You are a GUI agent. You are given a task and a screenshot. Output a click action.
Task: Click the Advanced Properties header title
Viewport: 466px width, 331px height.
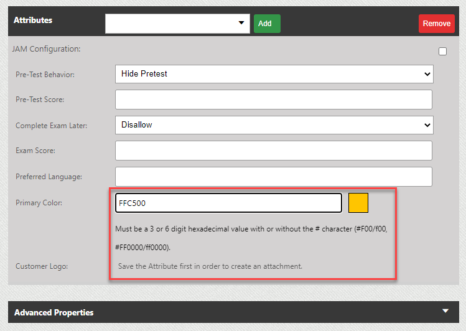coord(54,312)
